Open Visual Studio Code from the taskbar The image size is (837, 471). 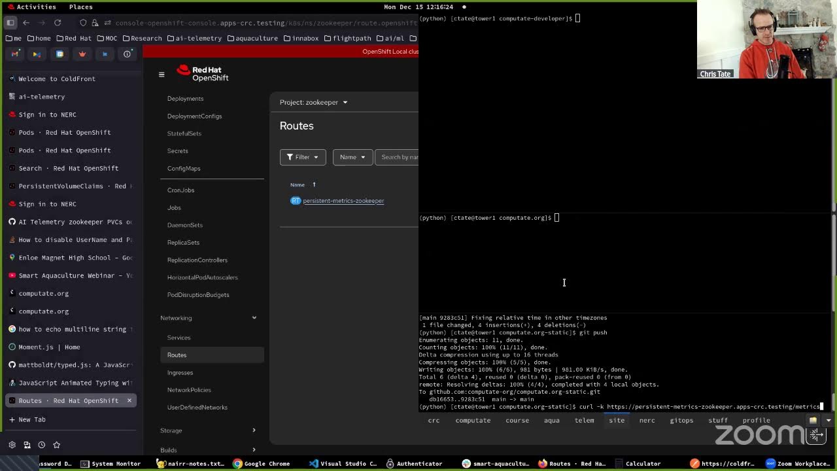343,464
